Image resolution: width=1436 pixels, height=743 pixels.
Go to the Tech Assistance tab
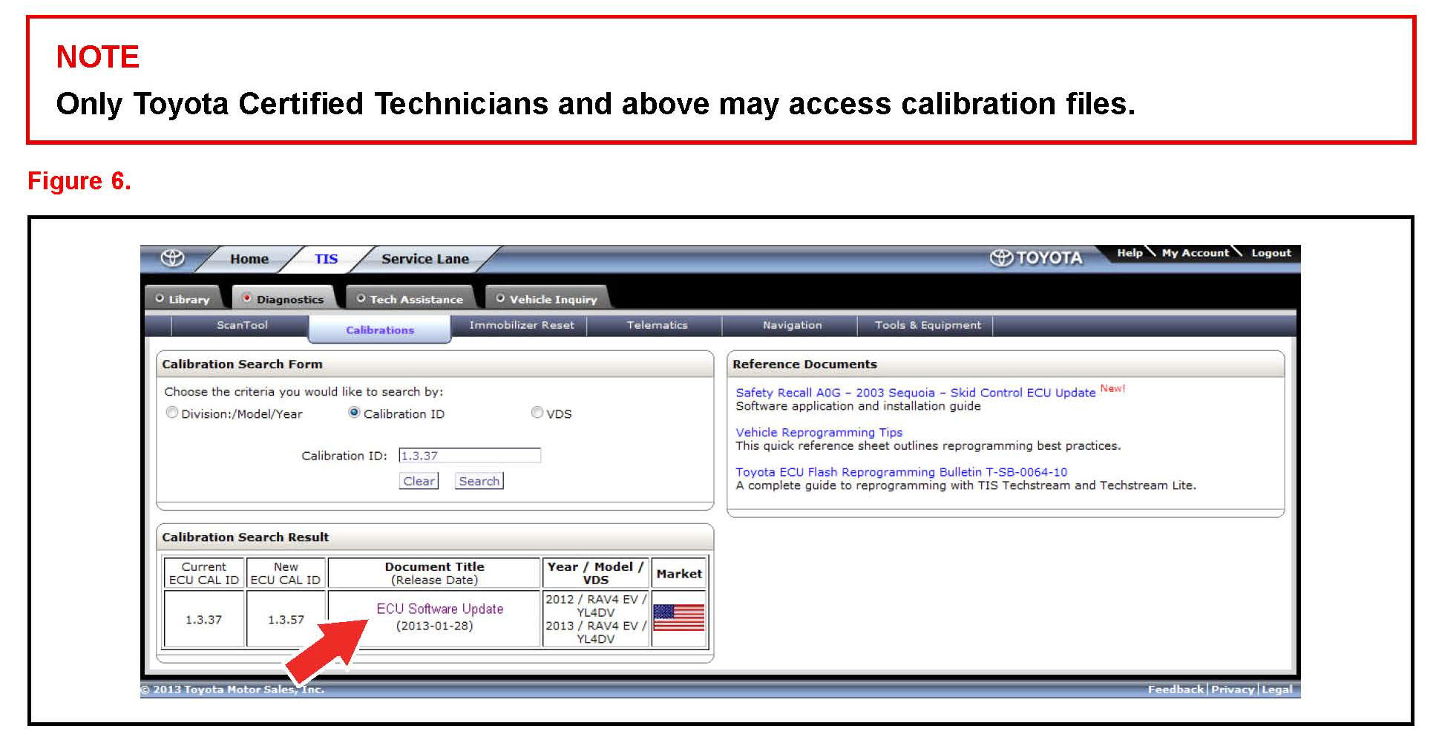[410, 299]
